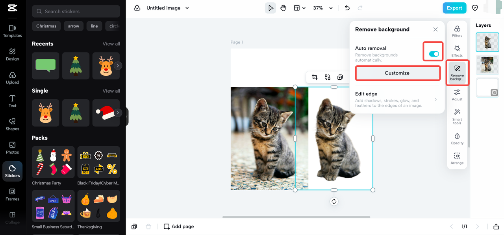Image resolution: width=504 pixels, height=235 pixels.
Task: Collapse the stickers side panel
Action: [x=127, y=117]
